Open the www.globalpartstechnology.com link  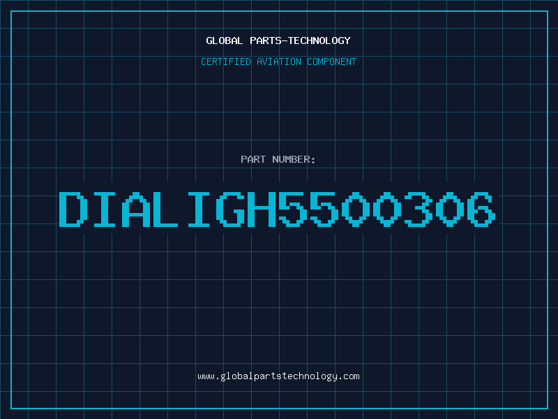click(278, 376)
